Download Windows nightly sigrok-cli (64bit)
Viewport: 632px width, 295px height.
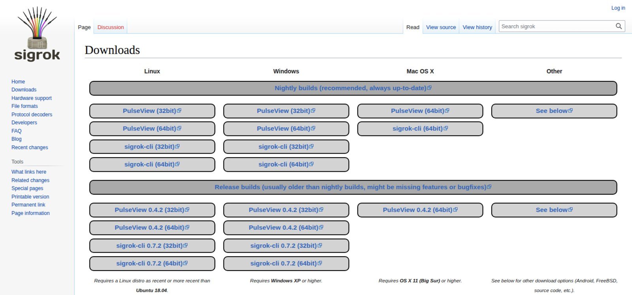pyautogui.click(x=286, y=164)
